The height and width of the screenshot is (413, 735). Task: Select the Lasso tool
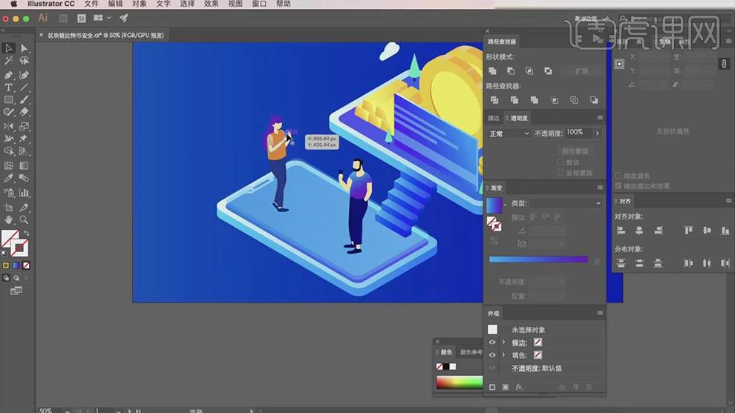coord(24,61)
